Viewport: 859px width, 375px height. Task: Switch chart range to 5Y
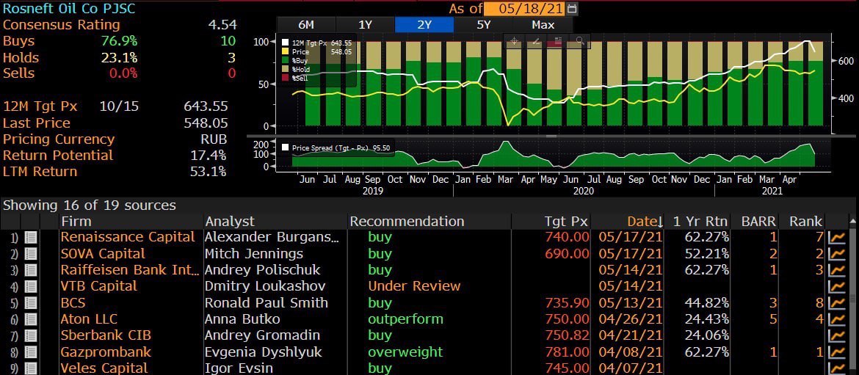click(483, 25)
